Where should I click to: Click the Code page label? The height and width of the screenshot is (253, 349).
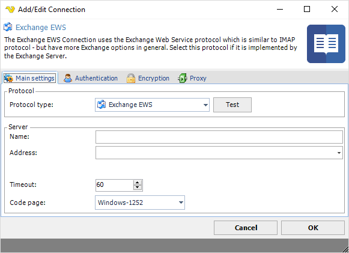coord(28,203)
